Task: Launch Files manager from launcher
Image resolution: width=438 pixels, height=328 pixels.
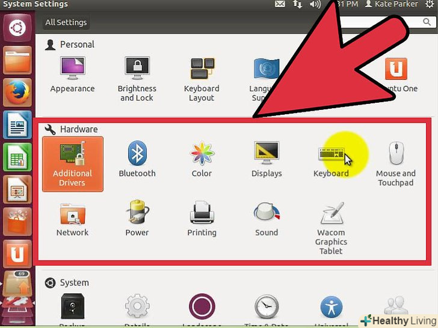Action: [x=17, y=60]
